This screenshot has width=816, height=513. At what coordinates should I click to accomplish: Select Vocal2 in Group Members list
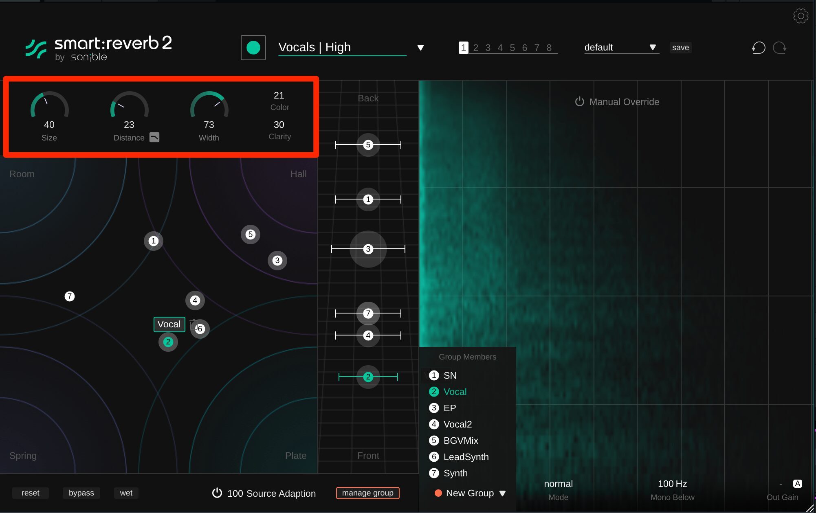pyautogui.click(x=451, y=424)
